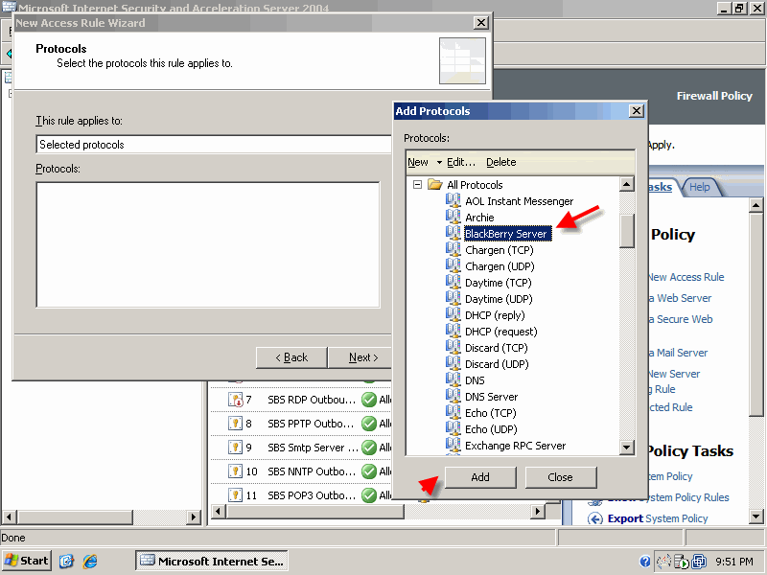Click the Chargen (TCP) protocol icon

coord(453,249)
